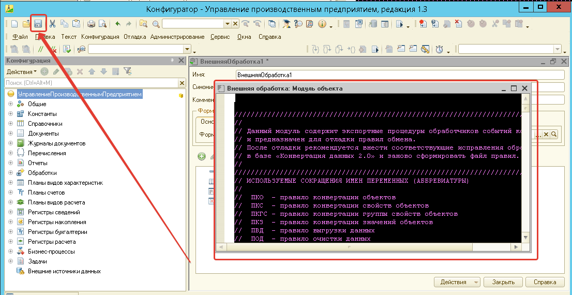Click the Print icon in the toolbar
Screen dimensions: 572x295
pyautogui.click(x=91, y=24)
